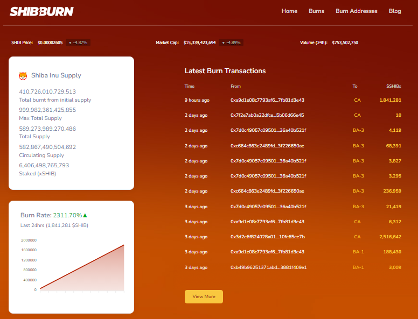Click the burn amount 21,419
This screenshot has width=418, height=319.
click(x=393, y=207)
